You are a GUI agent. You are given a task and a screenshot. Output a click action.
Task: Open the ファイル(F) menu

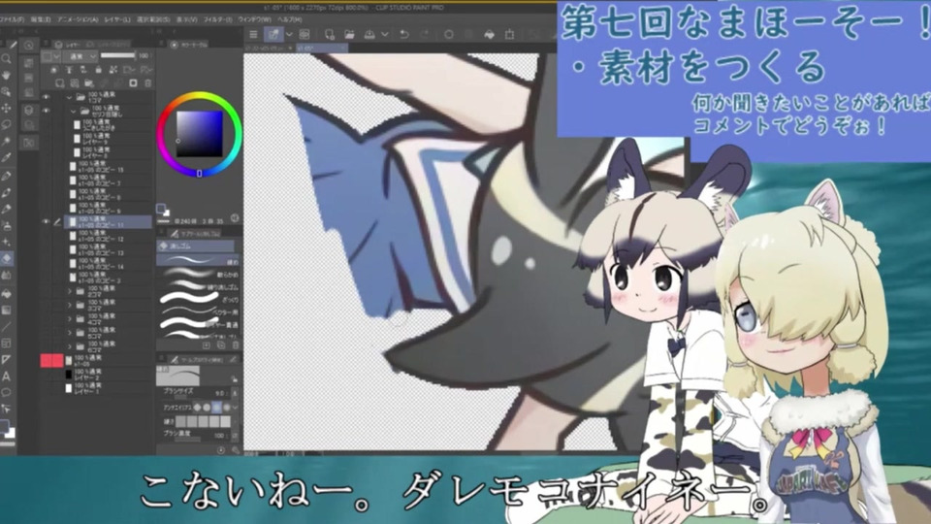[12, 19]
